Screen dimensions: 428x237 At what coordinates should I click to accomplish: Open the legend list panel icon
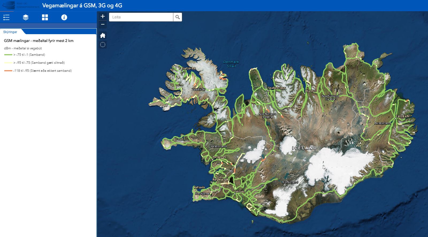[x=6, y=18]
